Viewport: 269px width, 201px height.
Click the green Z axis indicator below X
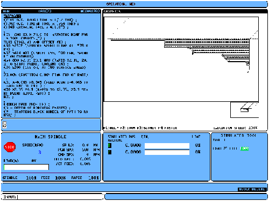[x=110, y=152]
